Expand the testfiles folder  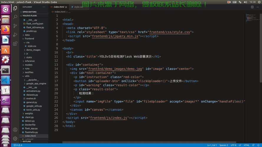point(29,72)
